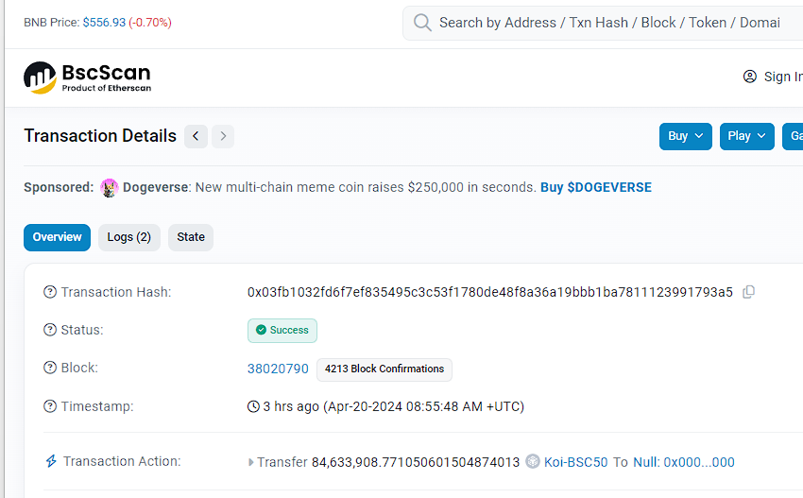Follow the Buy $DOGEVERSE link
The height and width of the screenshot is (498, 803).
coord(595,187)
